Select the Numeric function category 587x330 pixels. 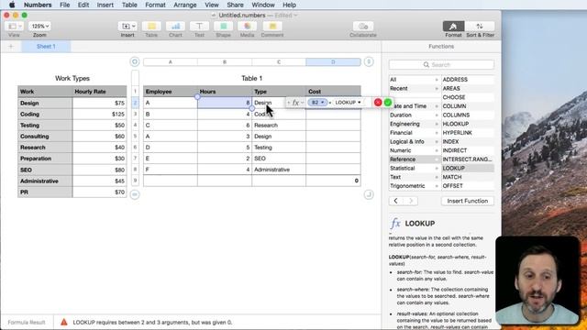pos(415,150)
